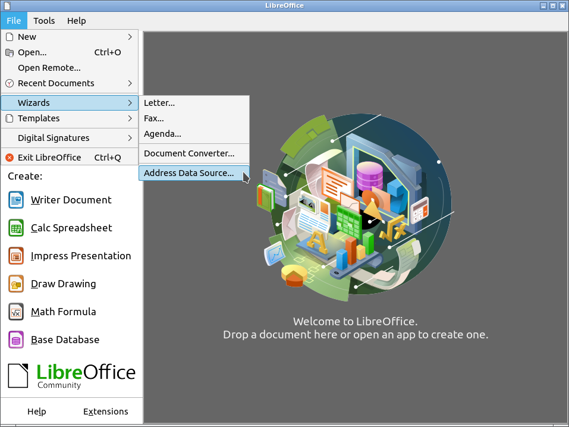The image size is (569, 427).
Task: Click the Writer Document icon
Action: tap(16, 200)
